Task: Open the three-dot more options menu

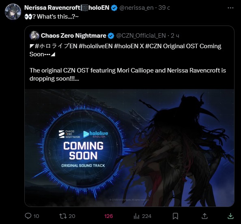Action: point(230,8)
